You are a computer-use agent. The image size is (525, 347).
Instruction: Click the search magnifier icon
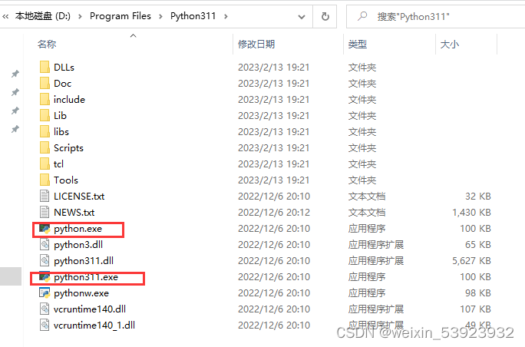(x=362, y=16)
